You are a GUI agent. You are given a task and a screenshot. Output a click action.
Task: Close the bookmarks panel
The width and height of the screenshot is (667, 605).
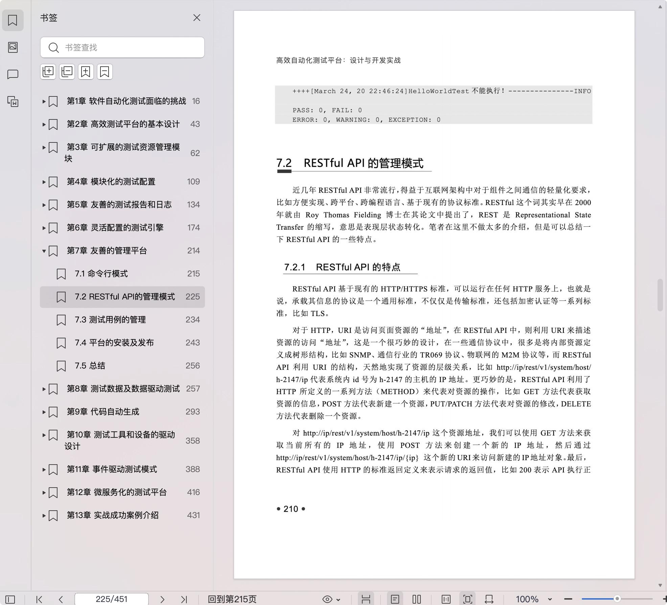click(x=197, y=18)
